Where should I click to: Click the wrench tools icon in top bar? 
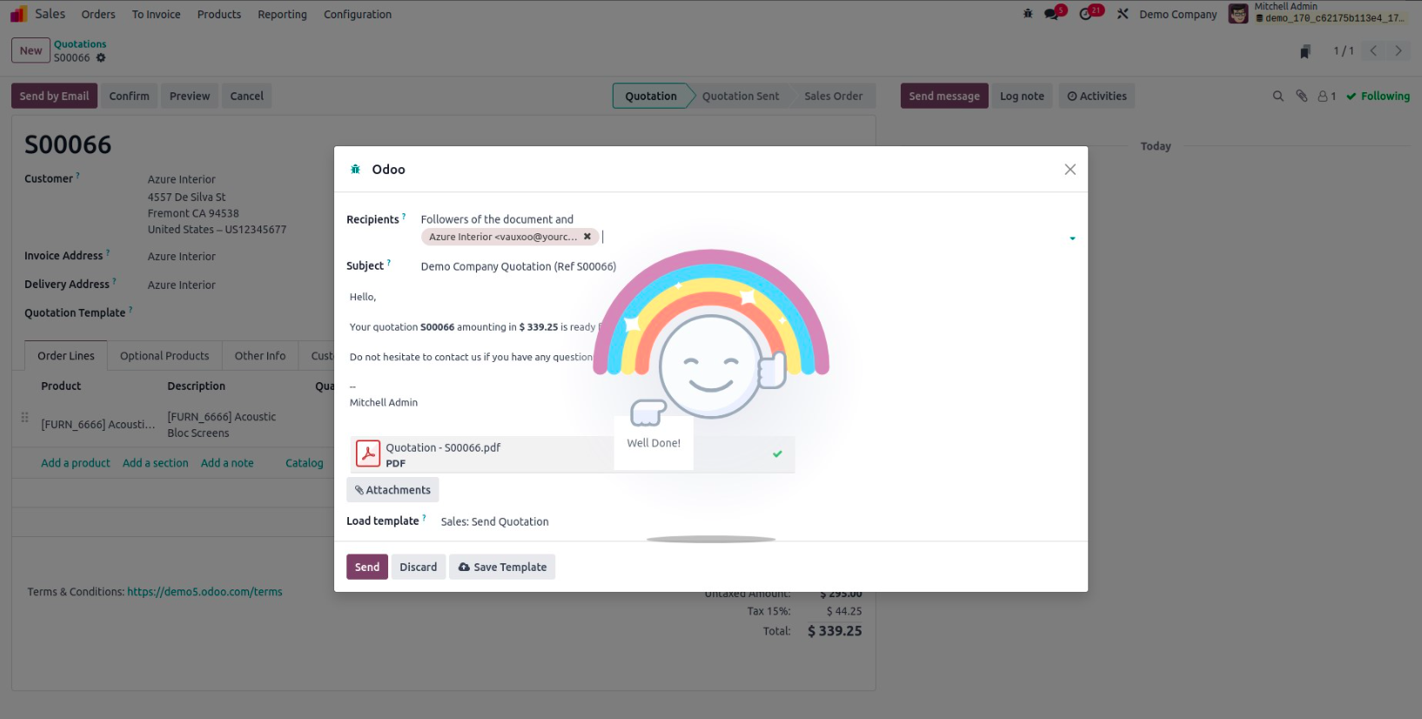pos(1123,14)
